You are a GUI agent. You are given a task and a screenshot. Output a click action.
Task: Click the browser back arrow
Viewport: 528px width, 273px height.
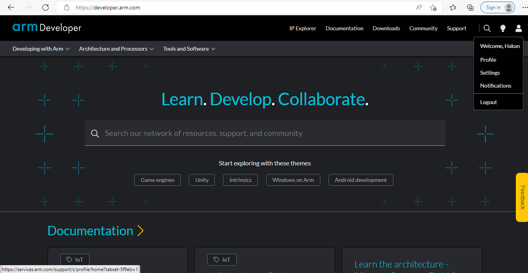11,7
